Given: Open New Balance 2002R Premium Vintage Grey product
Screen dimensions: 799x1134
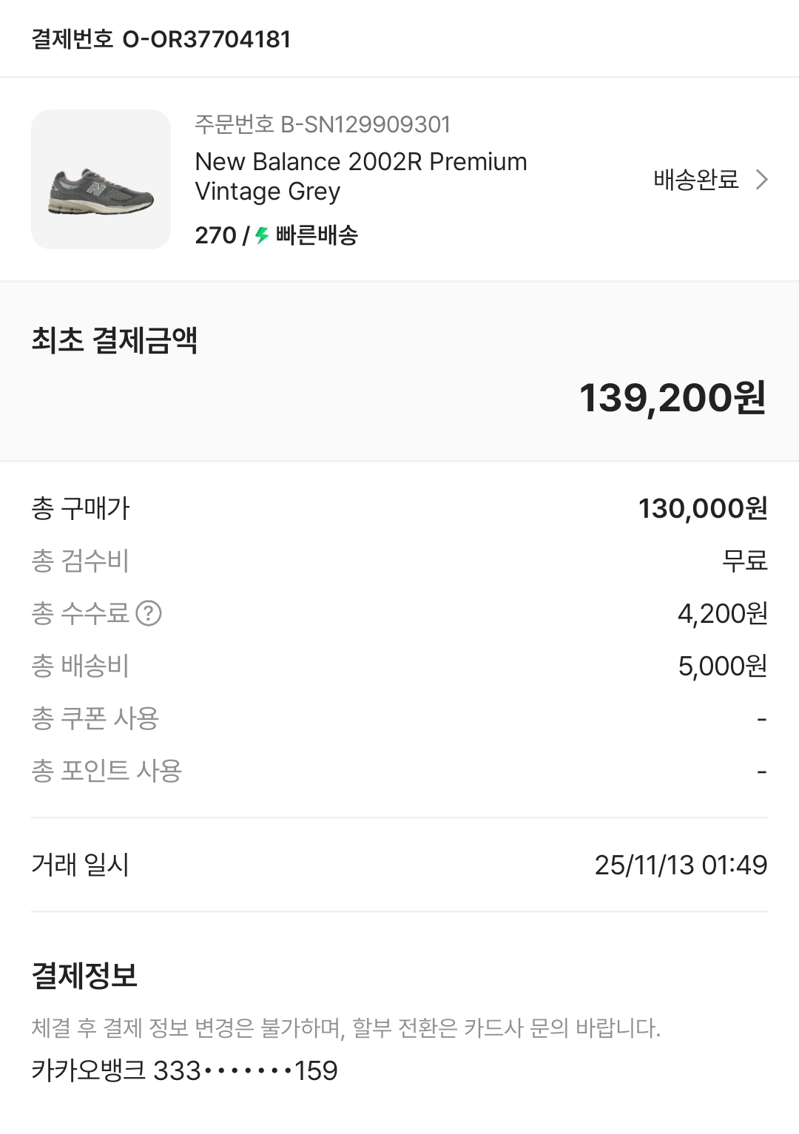Looking at the screenshot, I should [x=360, y=176].
